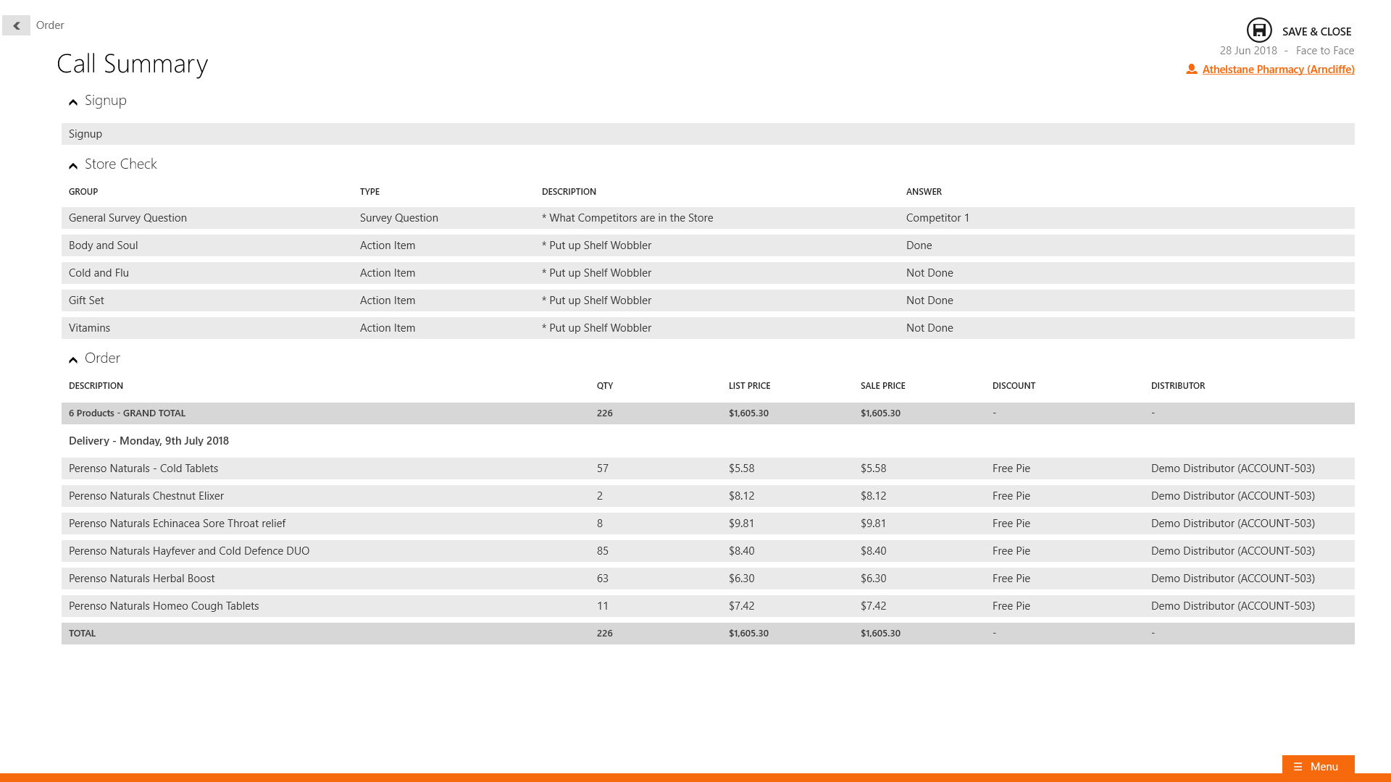Screen dimensions: 1391x782
Task: Click the 6 Products GRAND TOTAL row
Action: pos(707,413)
